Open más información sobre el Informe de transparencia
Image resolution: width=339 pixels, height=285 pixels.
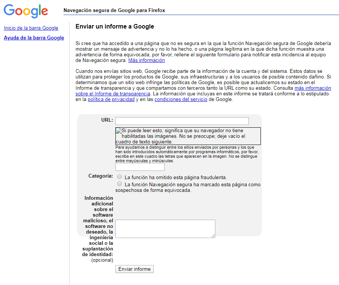[313, 88]
